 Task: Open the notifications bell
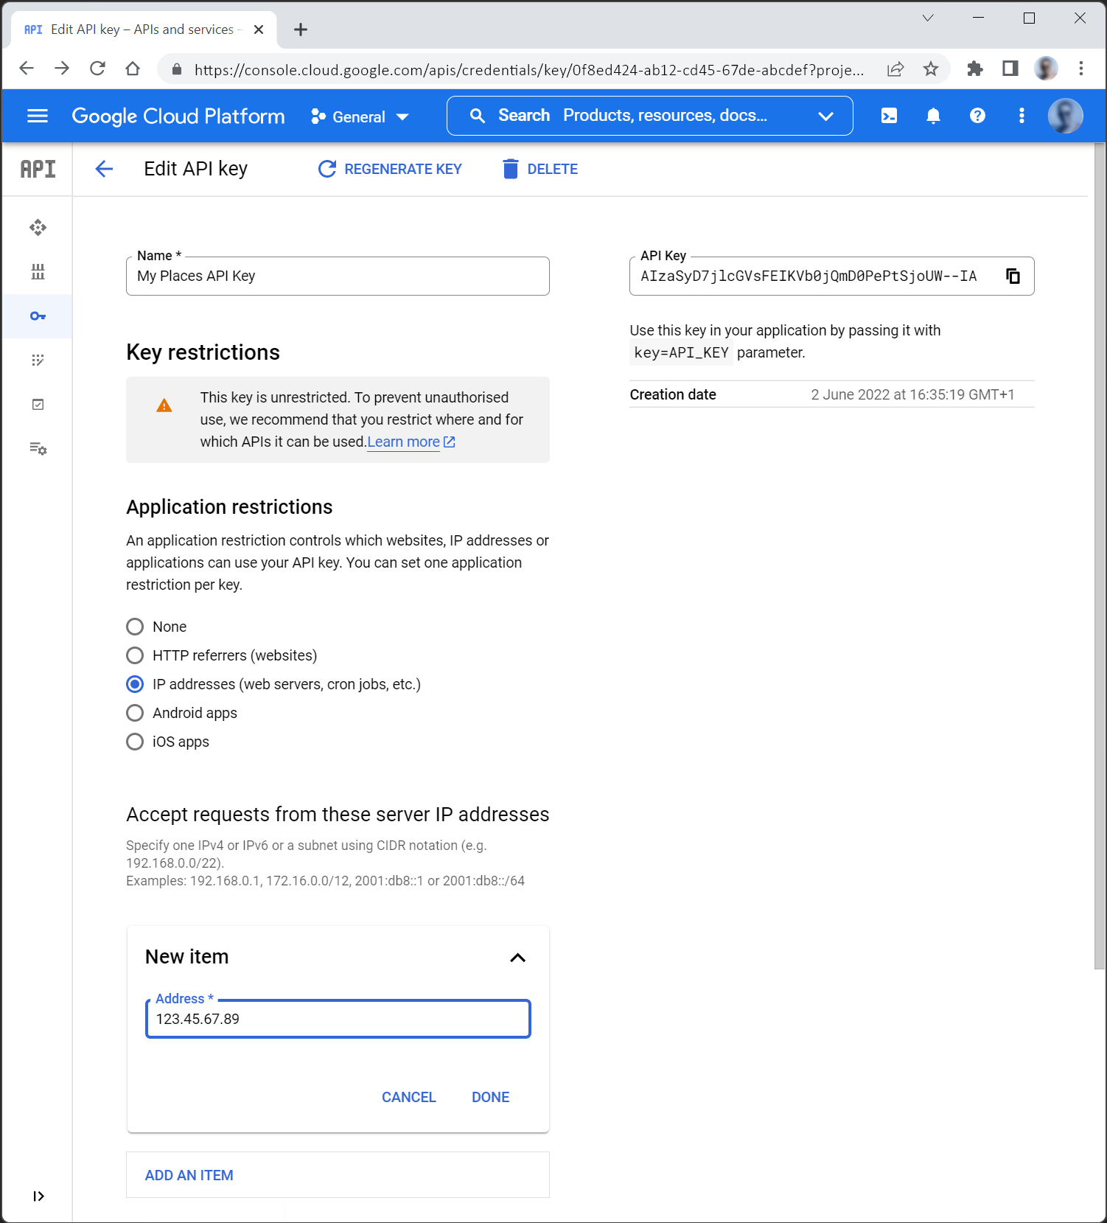[933, 116]
